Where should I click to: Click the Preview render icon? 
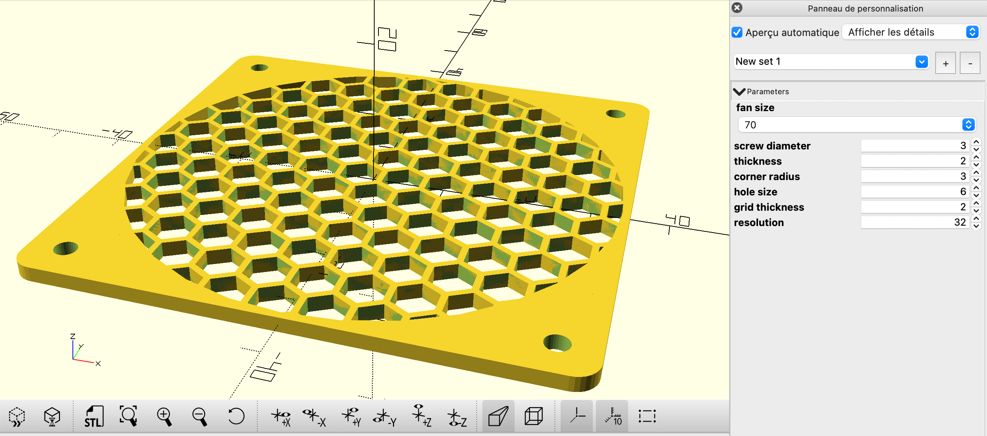coord(17,416)
